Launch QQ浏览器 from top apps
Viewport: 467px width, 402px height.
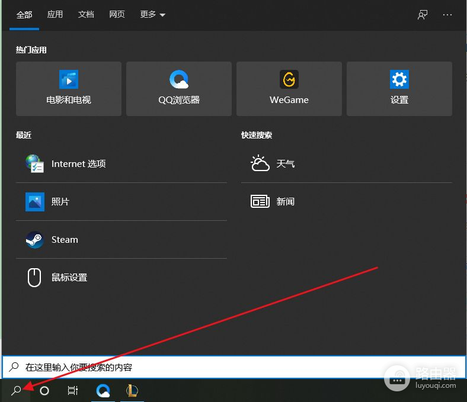pyautogui.click(x=179, y=89)
